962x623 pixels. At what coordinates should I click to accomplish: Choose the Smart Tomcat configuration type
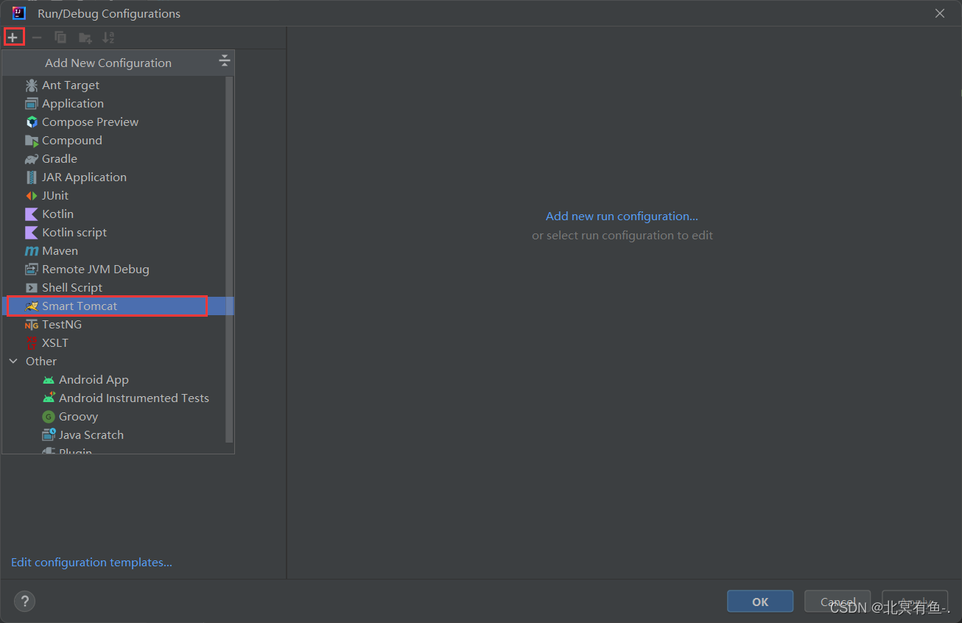pyautogui.click(x=118, y=306)
